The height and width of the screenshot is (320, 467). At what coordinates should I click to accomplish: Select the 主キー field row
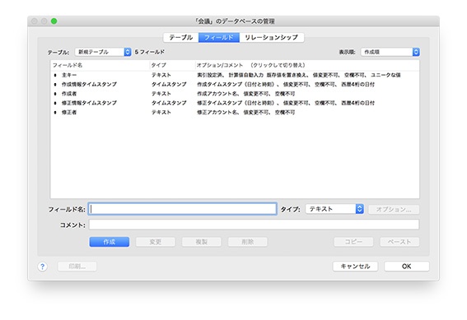pyautogui.click(x=235, y=75)
